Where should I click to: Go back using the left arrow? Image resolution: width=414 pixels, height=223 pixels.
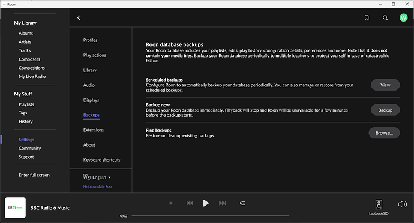[x=79, y=17]
